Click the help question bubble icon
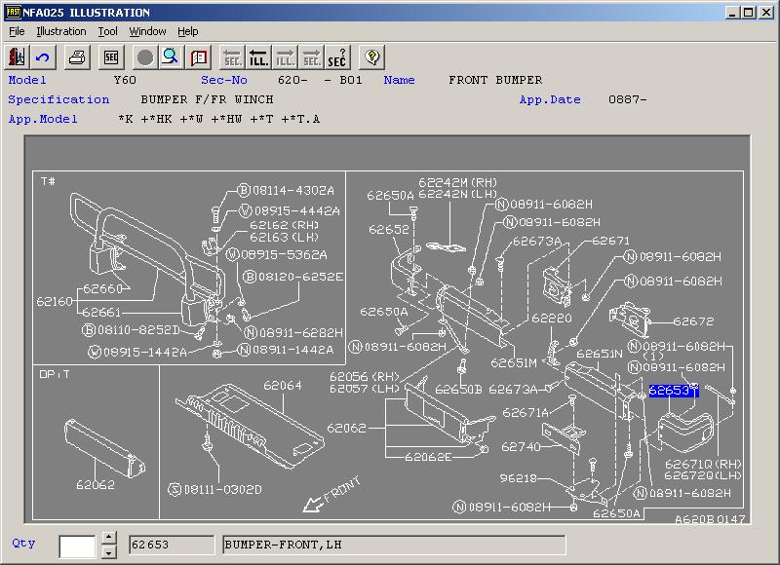Screen dimensions: 780x565 [371, 57]
